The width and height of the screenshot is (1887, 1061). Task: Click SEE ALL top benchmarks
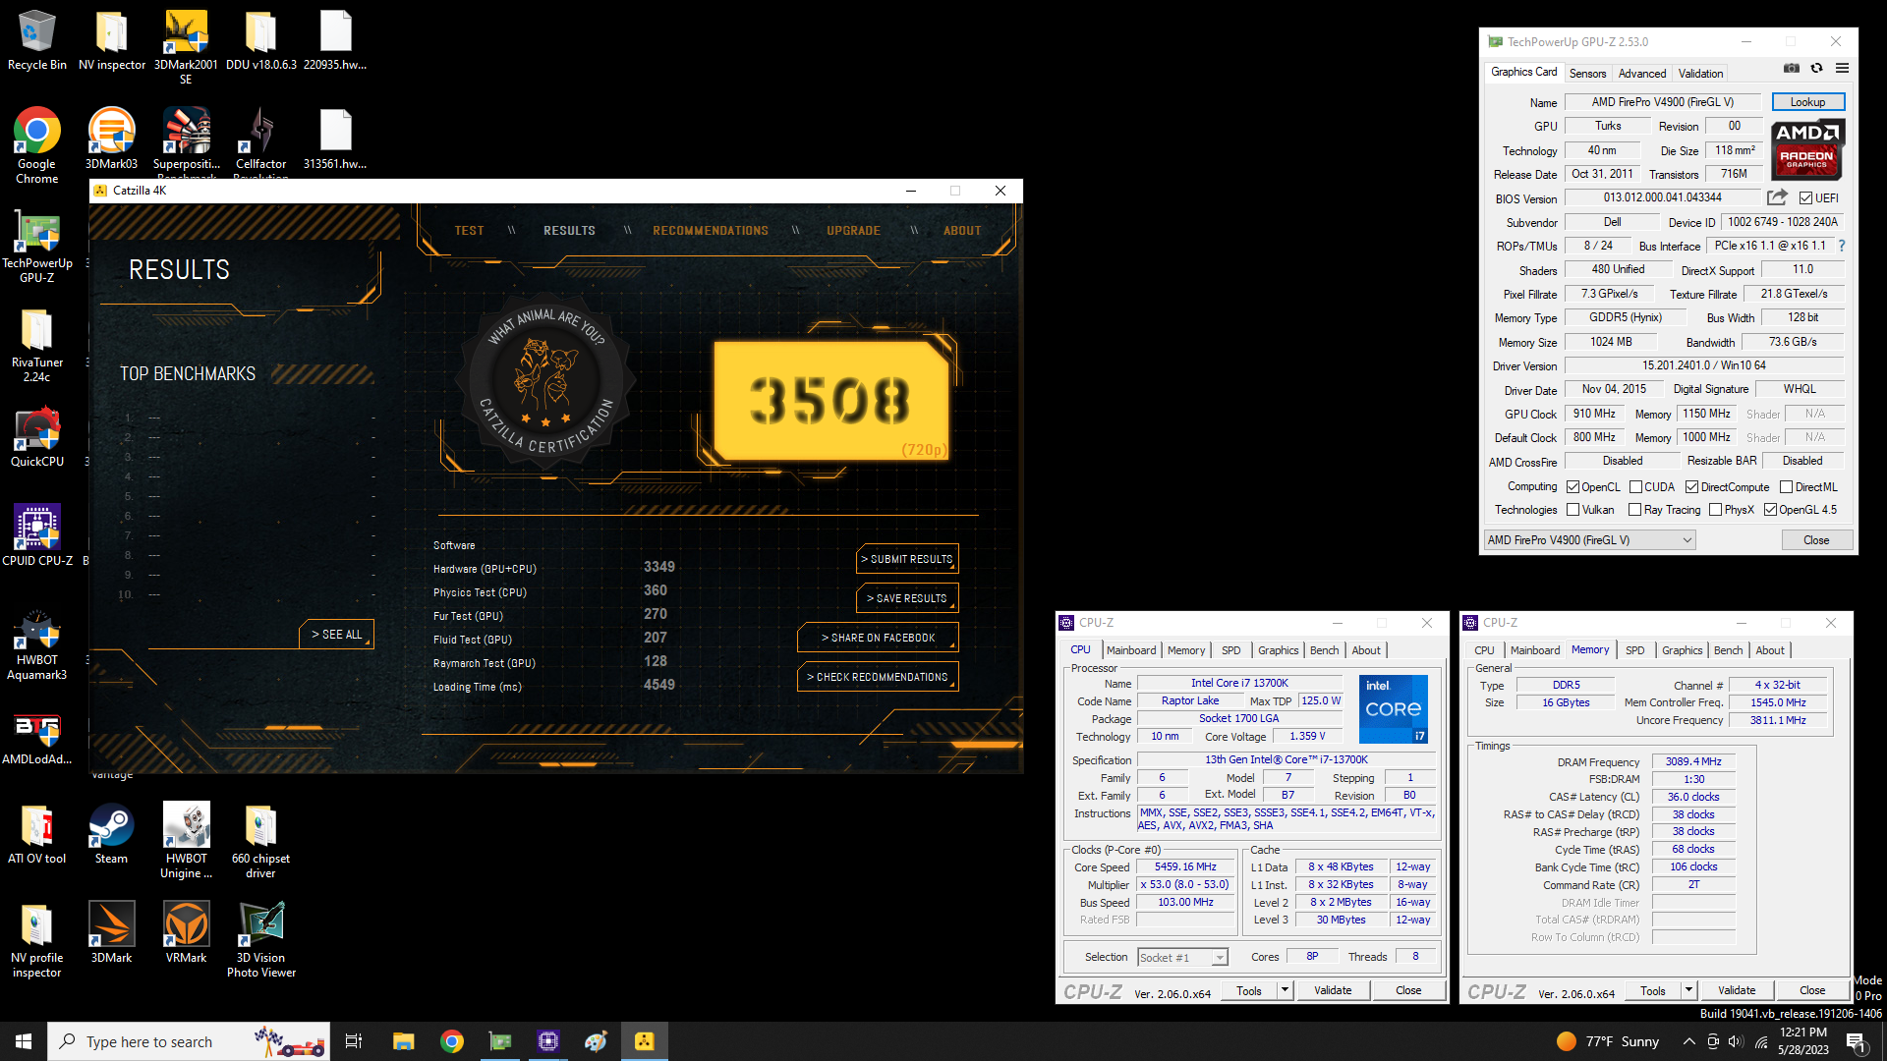(336, 635)
